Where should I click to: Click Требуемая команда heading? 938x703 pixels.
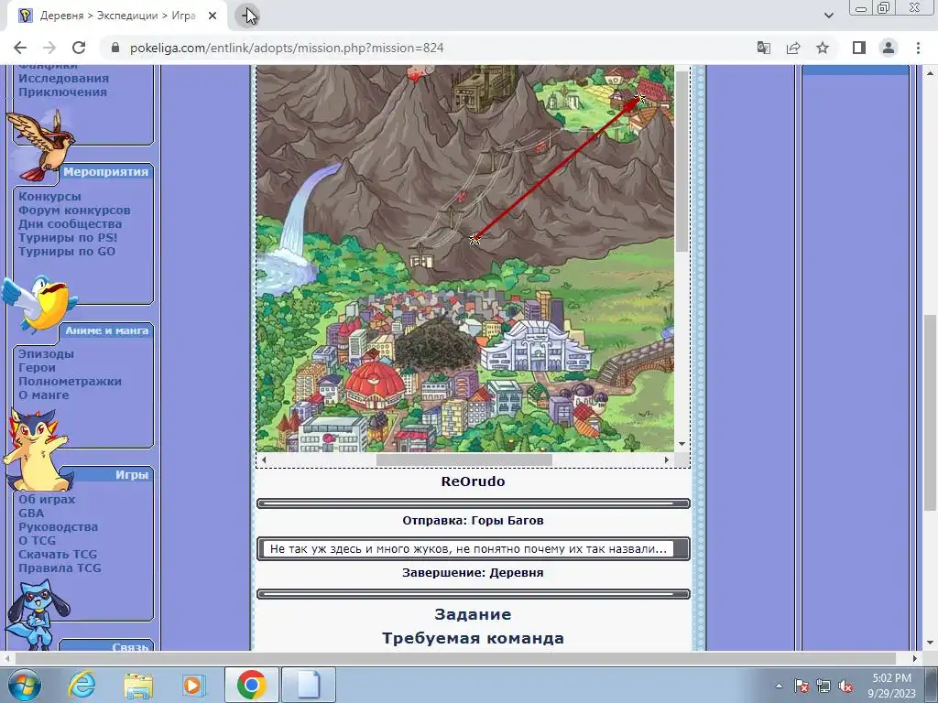click(x=473, y=638)
